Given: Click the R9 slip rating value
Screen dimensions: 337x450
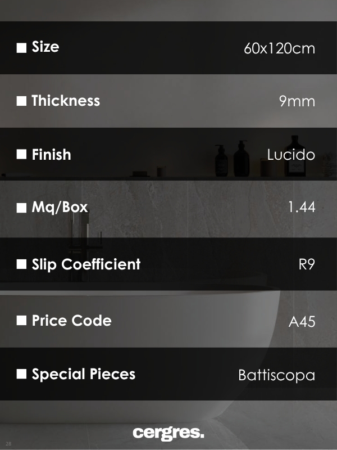Looking at the screenshot, I should (307, 264).
